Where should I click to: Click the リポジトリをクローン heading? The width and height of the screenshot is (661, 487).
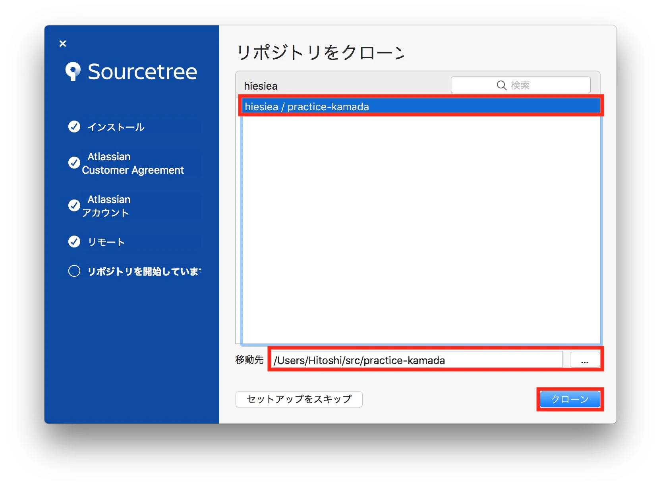[x=320, y=52]
